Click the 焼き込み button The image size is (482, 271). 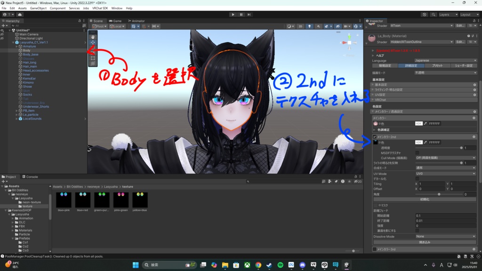tap(425, 242)
